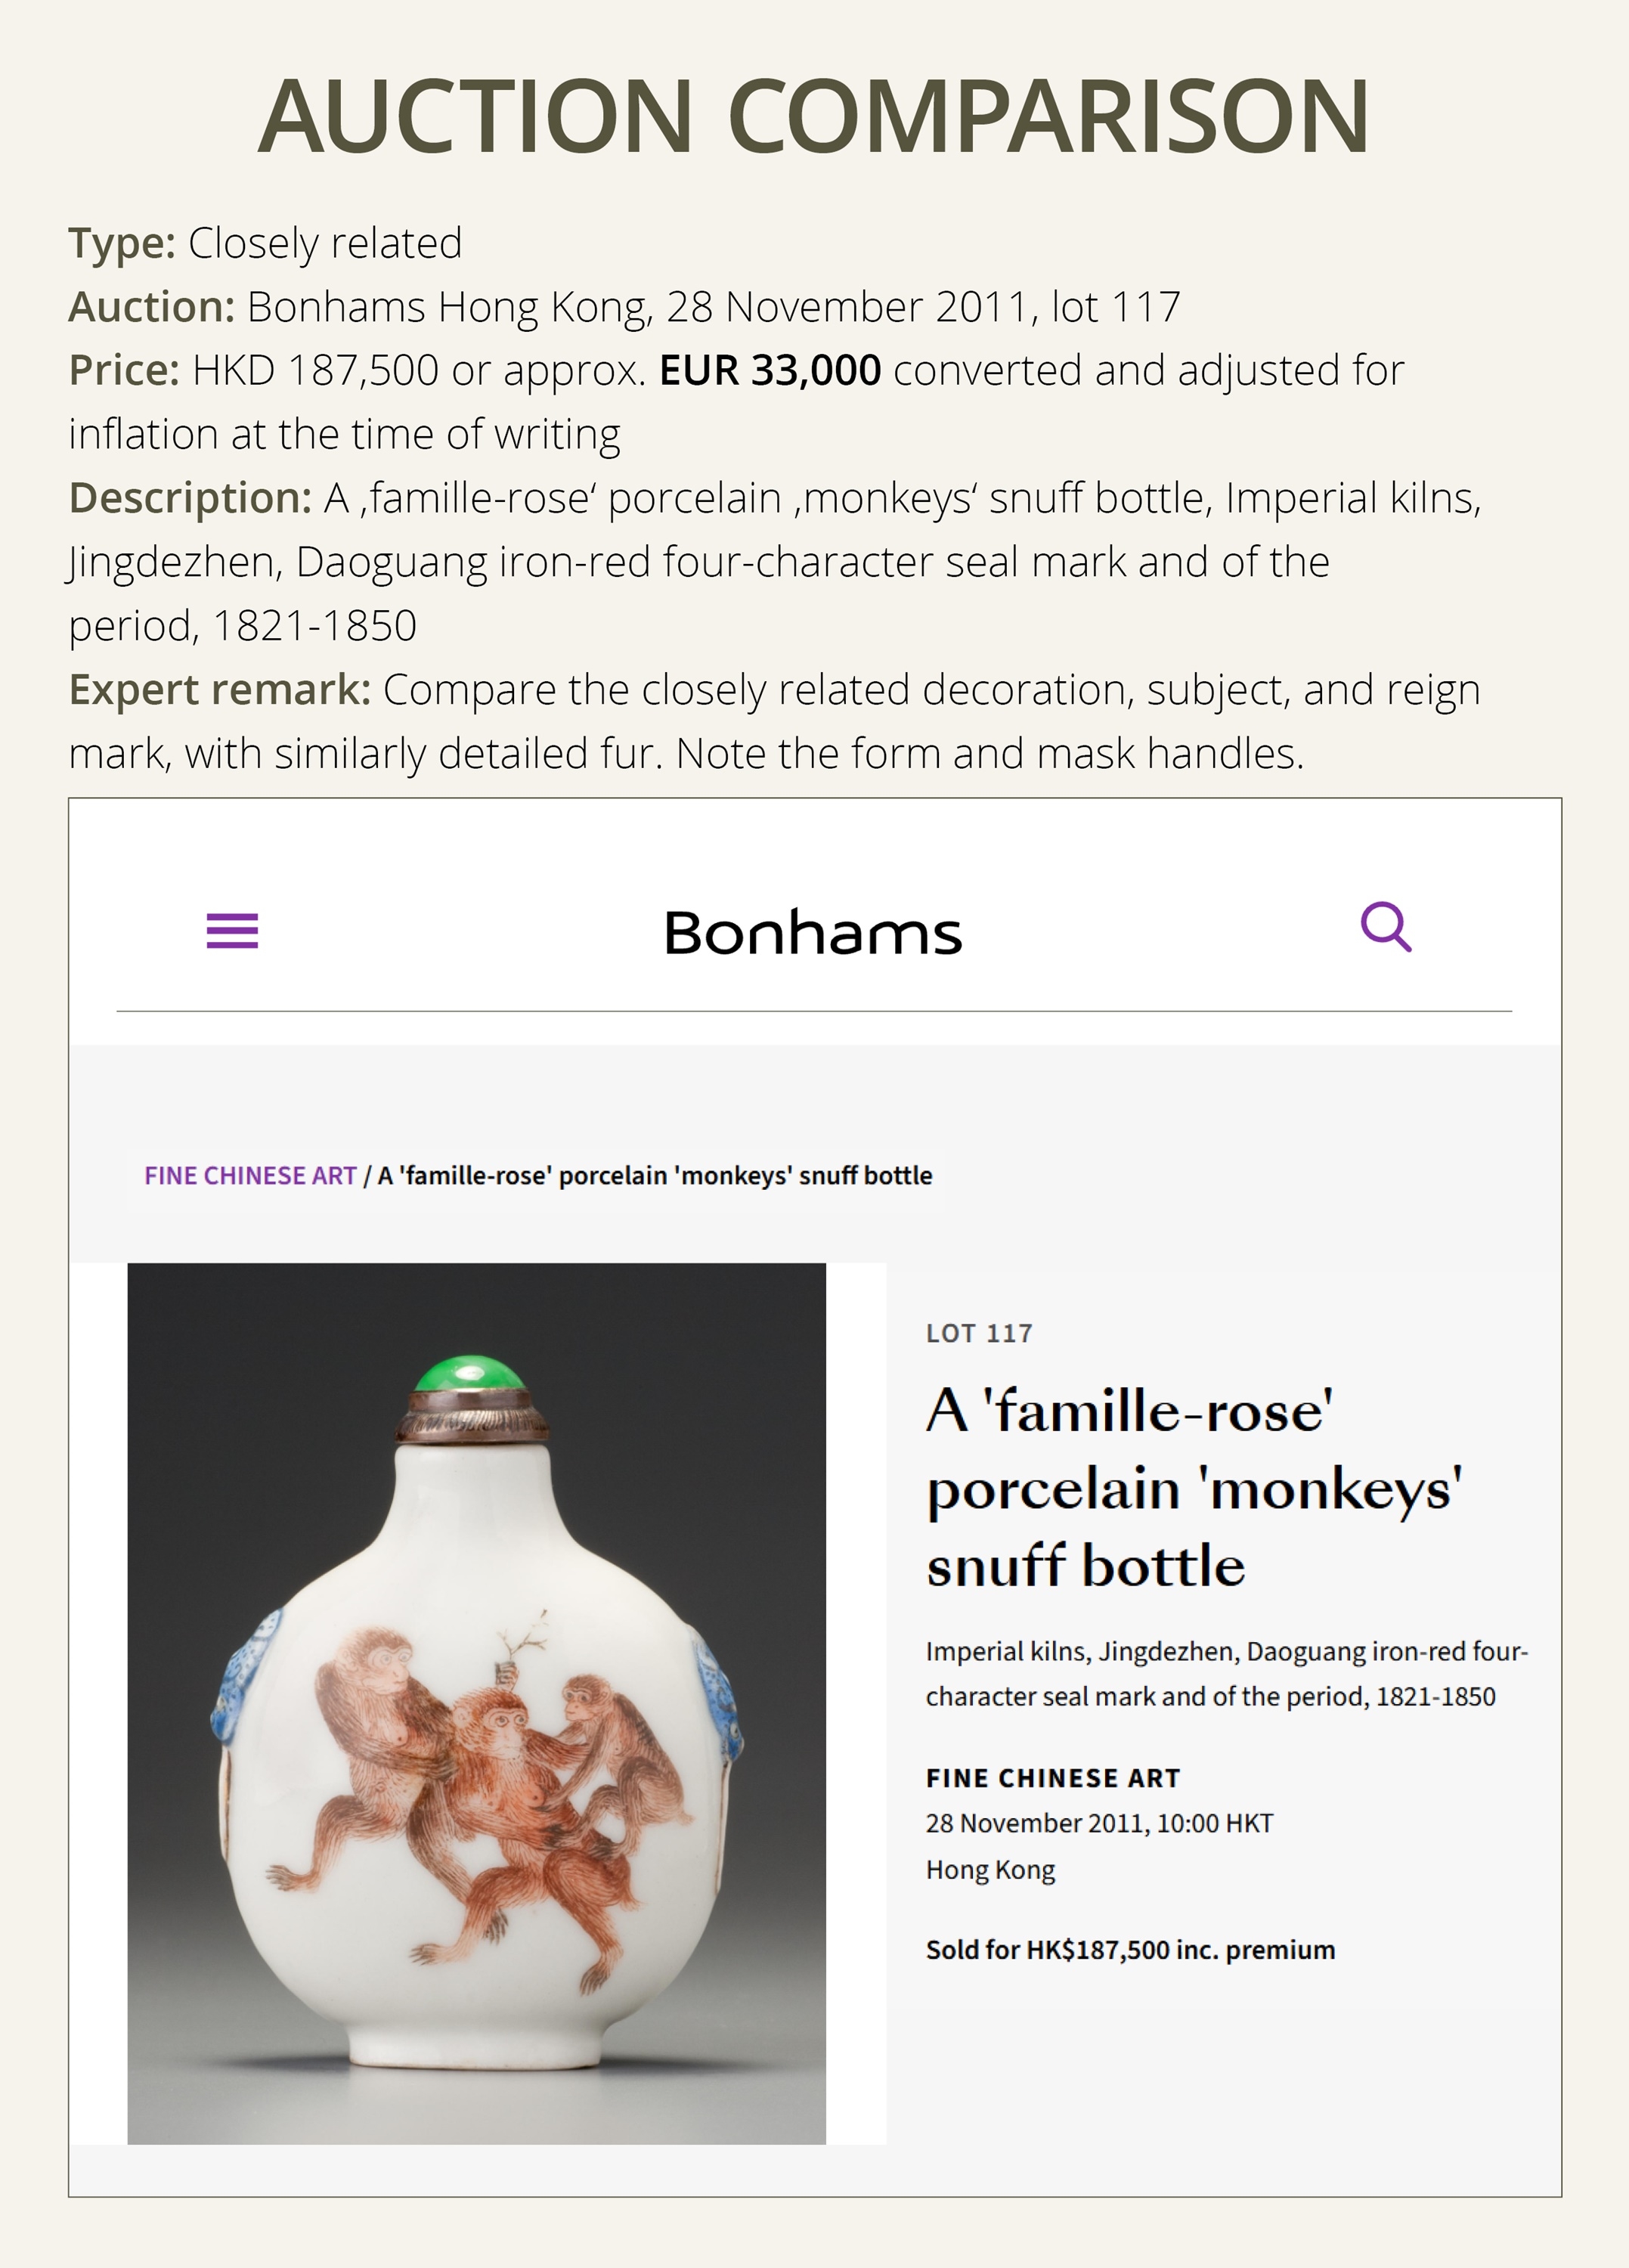This screenshot has width=1629, height=2268.
Task: Click the green stopper on the bottle
Action: click(471, 1375)
